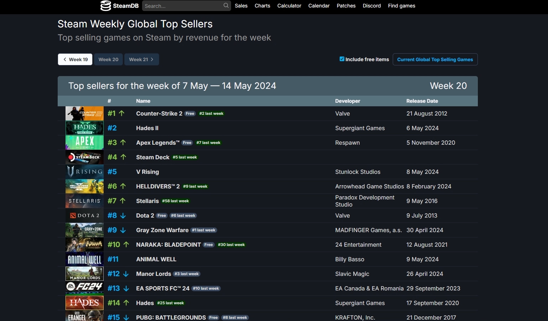This screenshot has height=321, width=548.
Task: Click the Developer column header
Action: pyautogui.click(x=348, y=101)
